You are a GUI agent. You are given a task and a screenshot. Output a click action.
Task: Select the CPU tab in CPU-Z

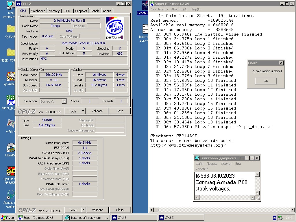(23, 11)
